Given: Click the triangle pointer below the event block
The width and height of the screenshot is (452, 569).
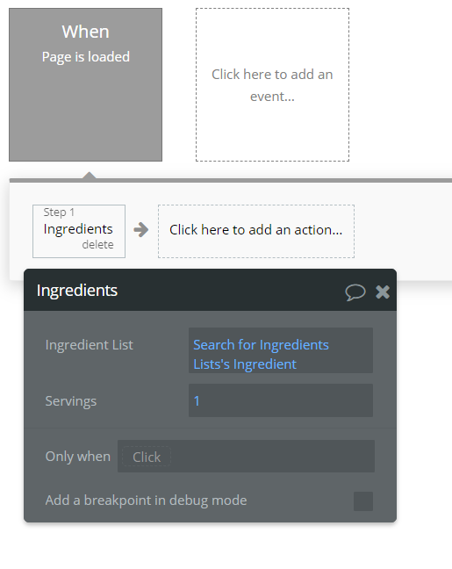Looking at the screenshot, I should [90, 175].
